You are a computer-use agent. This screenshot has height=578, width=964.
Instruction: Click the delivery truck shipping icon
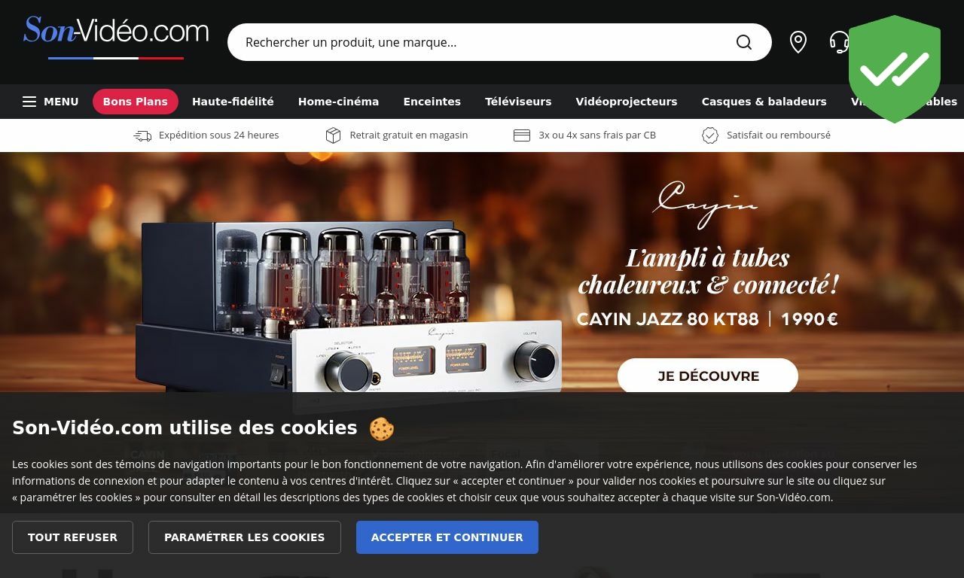tap(142, 135)
